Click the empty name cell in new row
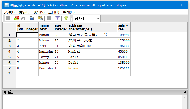 click(x=46, y=74)
